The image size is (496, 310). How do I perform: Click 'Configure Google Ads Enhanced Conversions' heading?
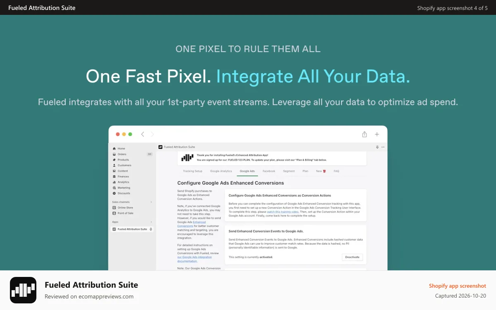(x=231, y=183)
